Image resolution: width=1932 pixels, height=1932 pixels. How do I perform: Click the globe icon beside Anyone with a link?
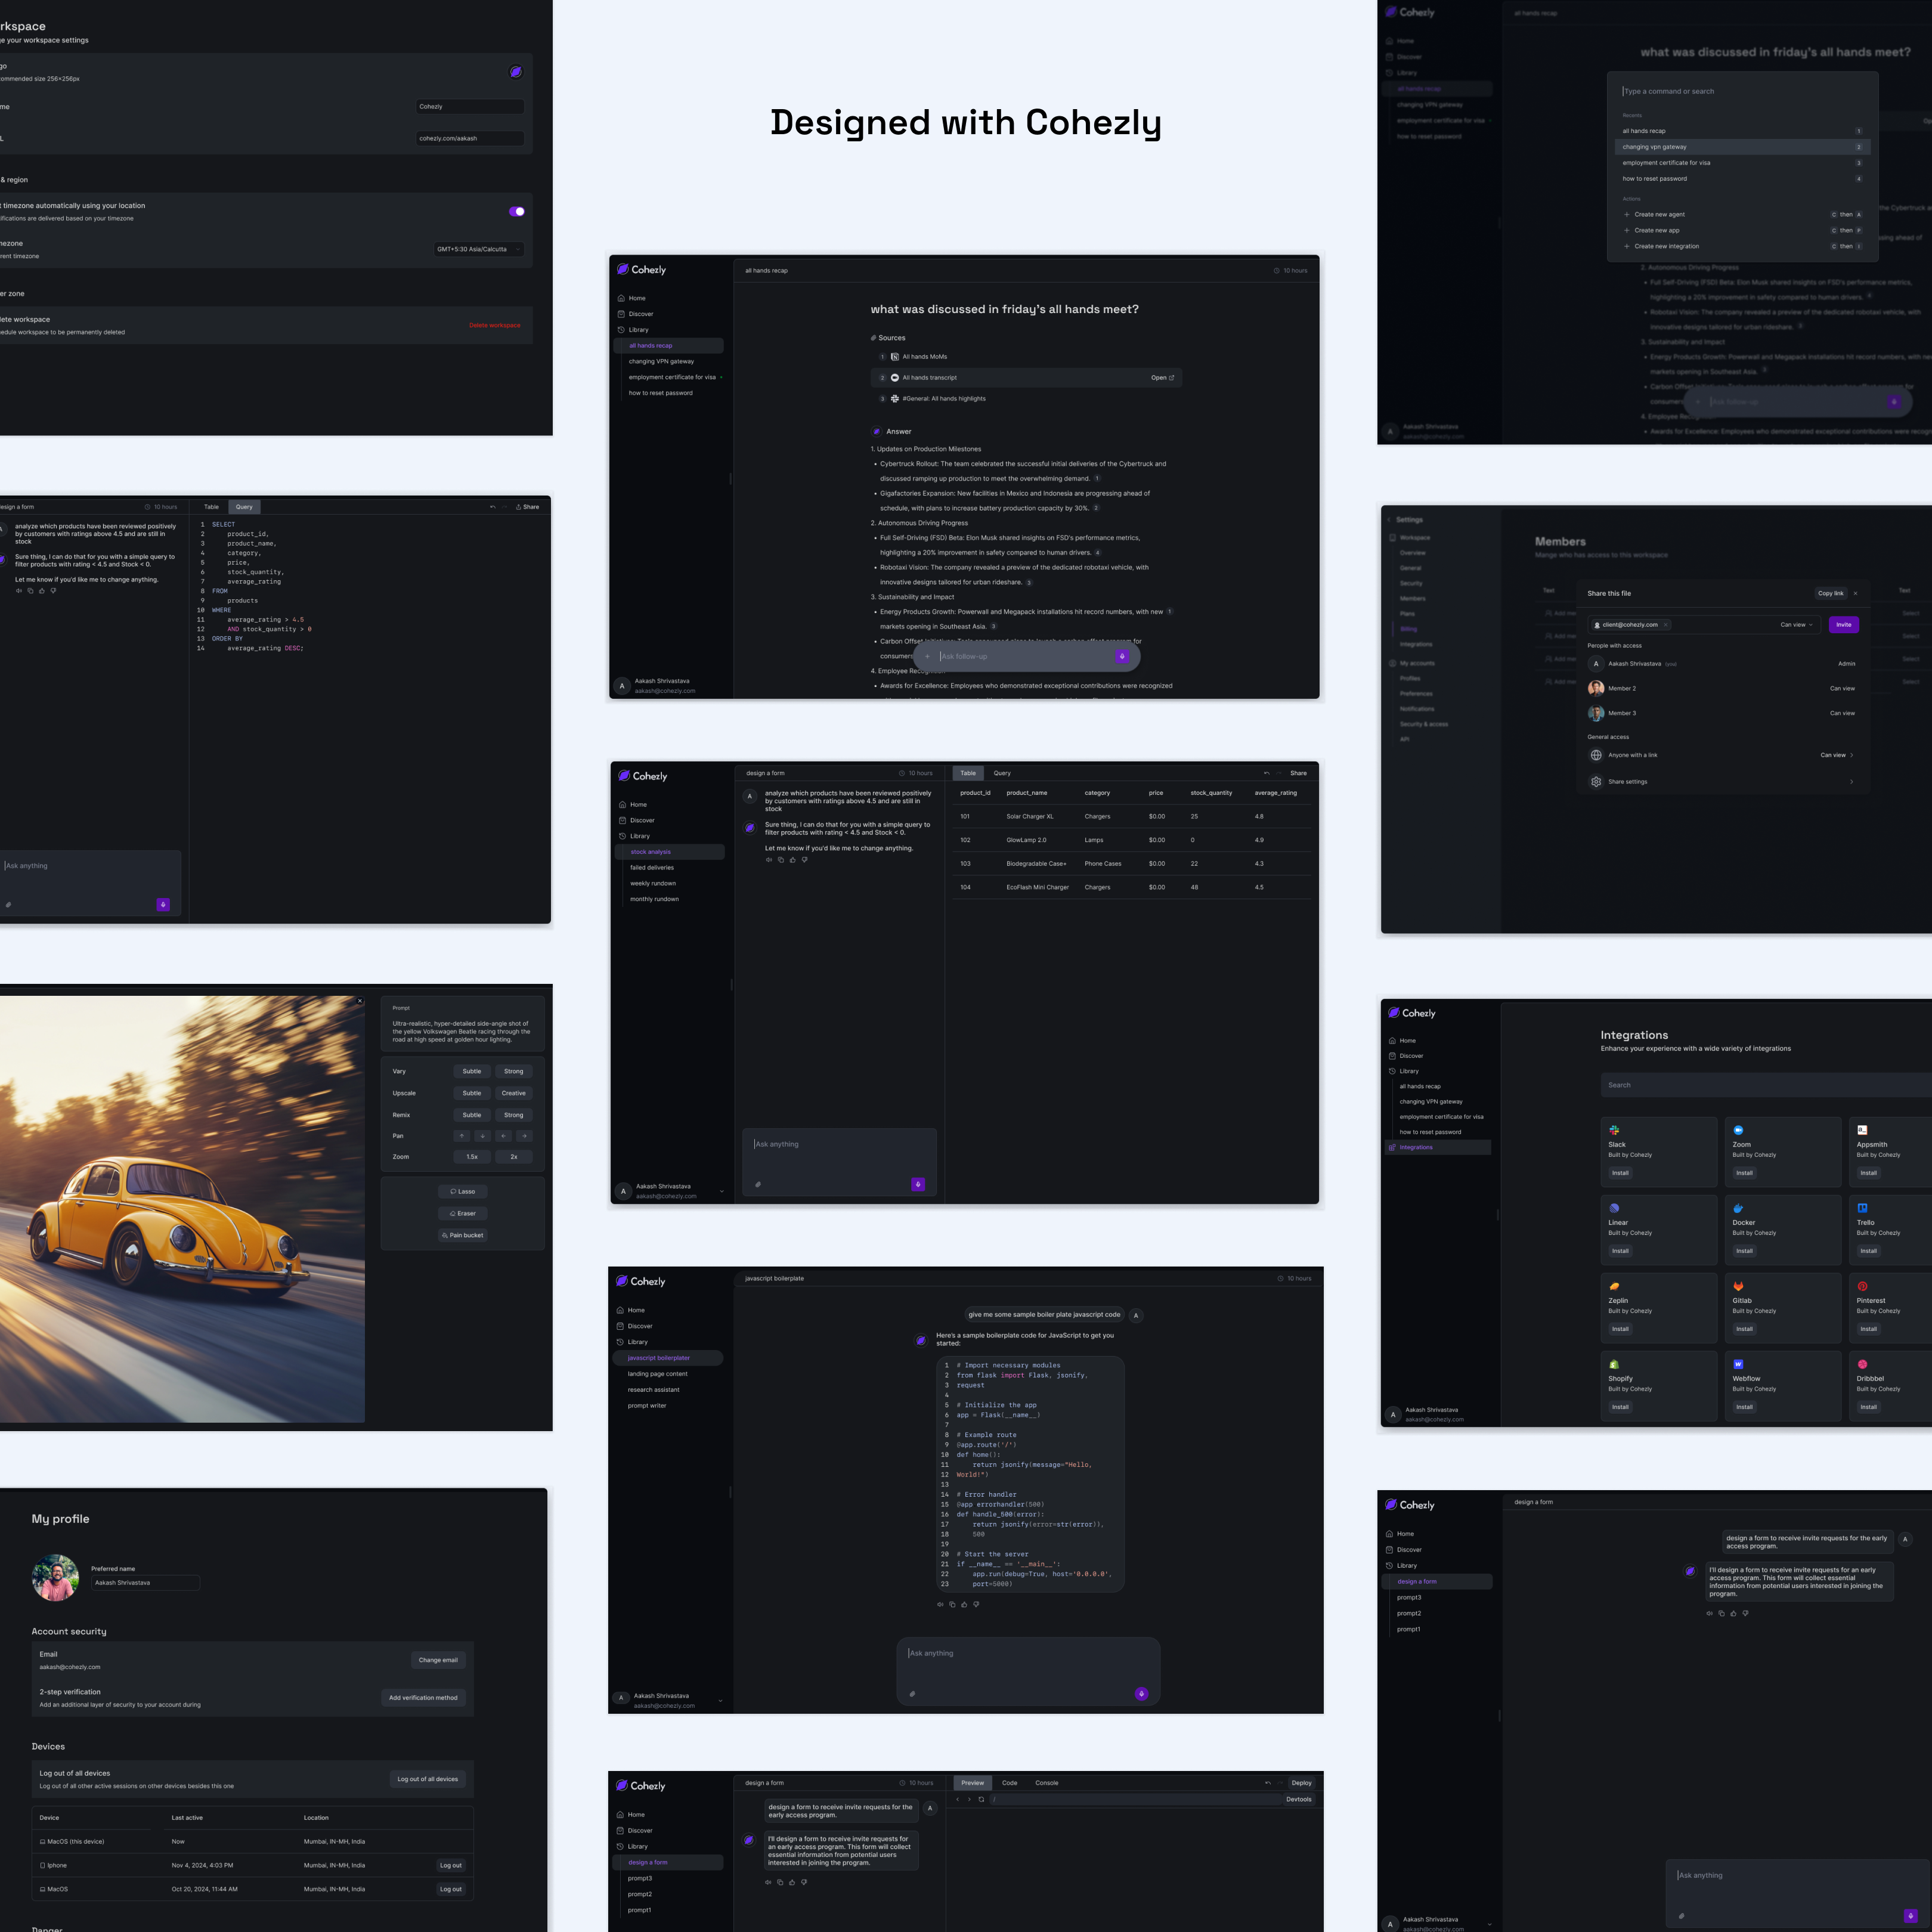1596,755
